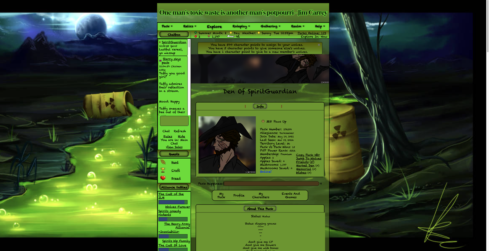Open the Friends (5) link
Screen dimensions: 489x251
pyautogui.click(x=305, y=162)
